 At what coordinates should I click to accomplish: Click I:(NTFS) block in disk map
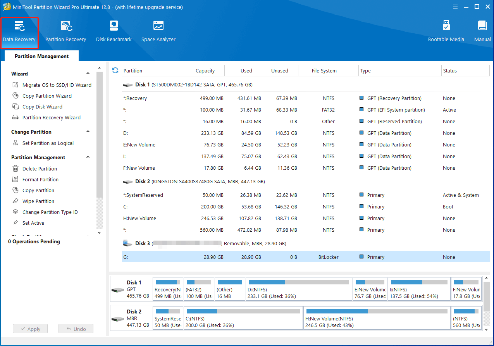(419, 289)
